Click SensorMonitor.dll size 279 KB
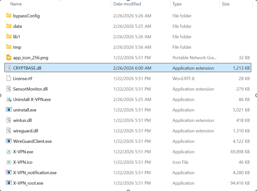Screen dimensions: 257x191 click(243, 89)
